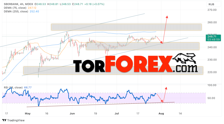The image size is (224, 124).
Task: Click the 19 date tick on time axis
Action: (95, 113)
